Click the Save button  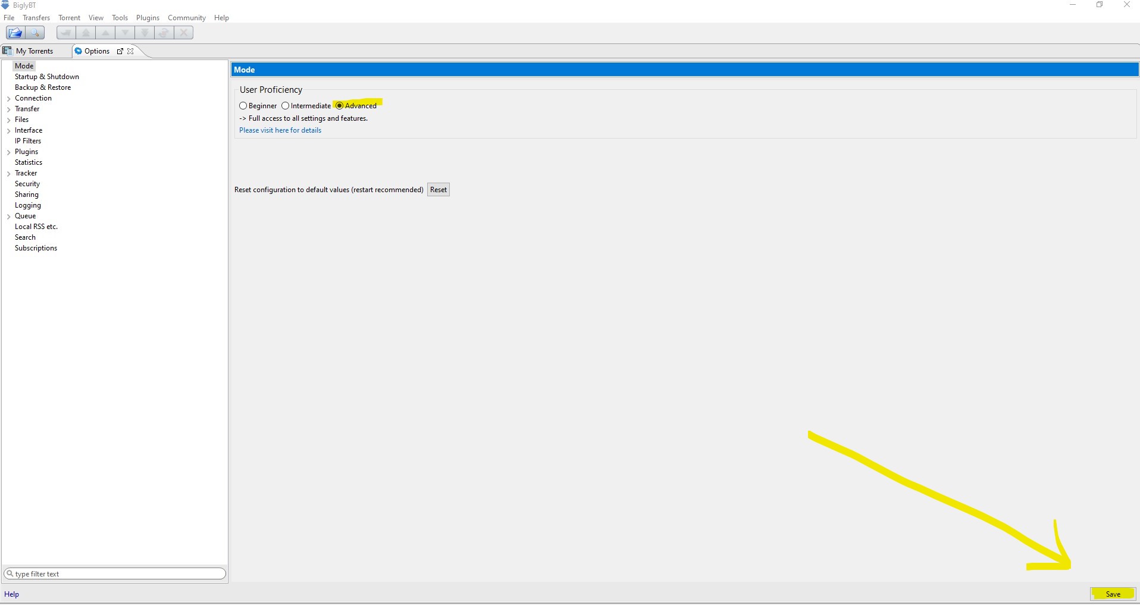click(1113, 594)
